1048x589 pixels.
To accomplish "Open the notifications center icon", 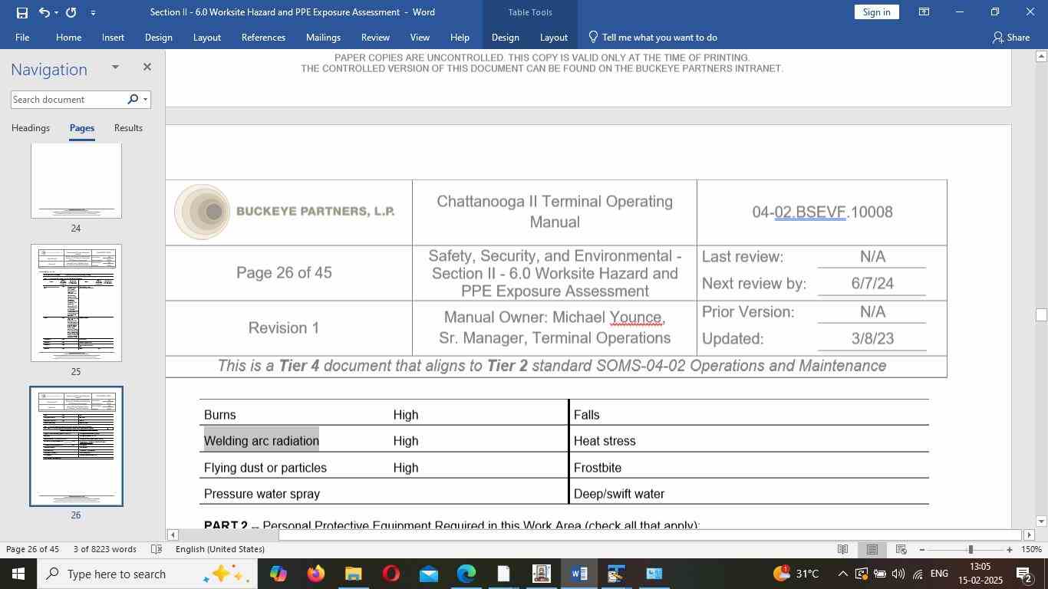I will coord(1023,574).
